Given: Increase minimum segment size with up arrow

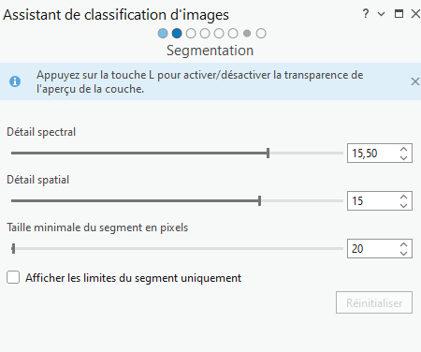Looking at the screenshot, I should click(x=403, y=244).
